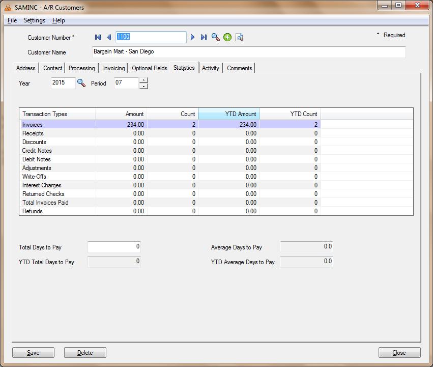Switch to the Activity tab
This screenshot has height=367, width=433.
tap(210, 68)
